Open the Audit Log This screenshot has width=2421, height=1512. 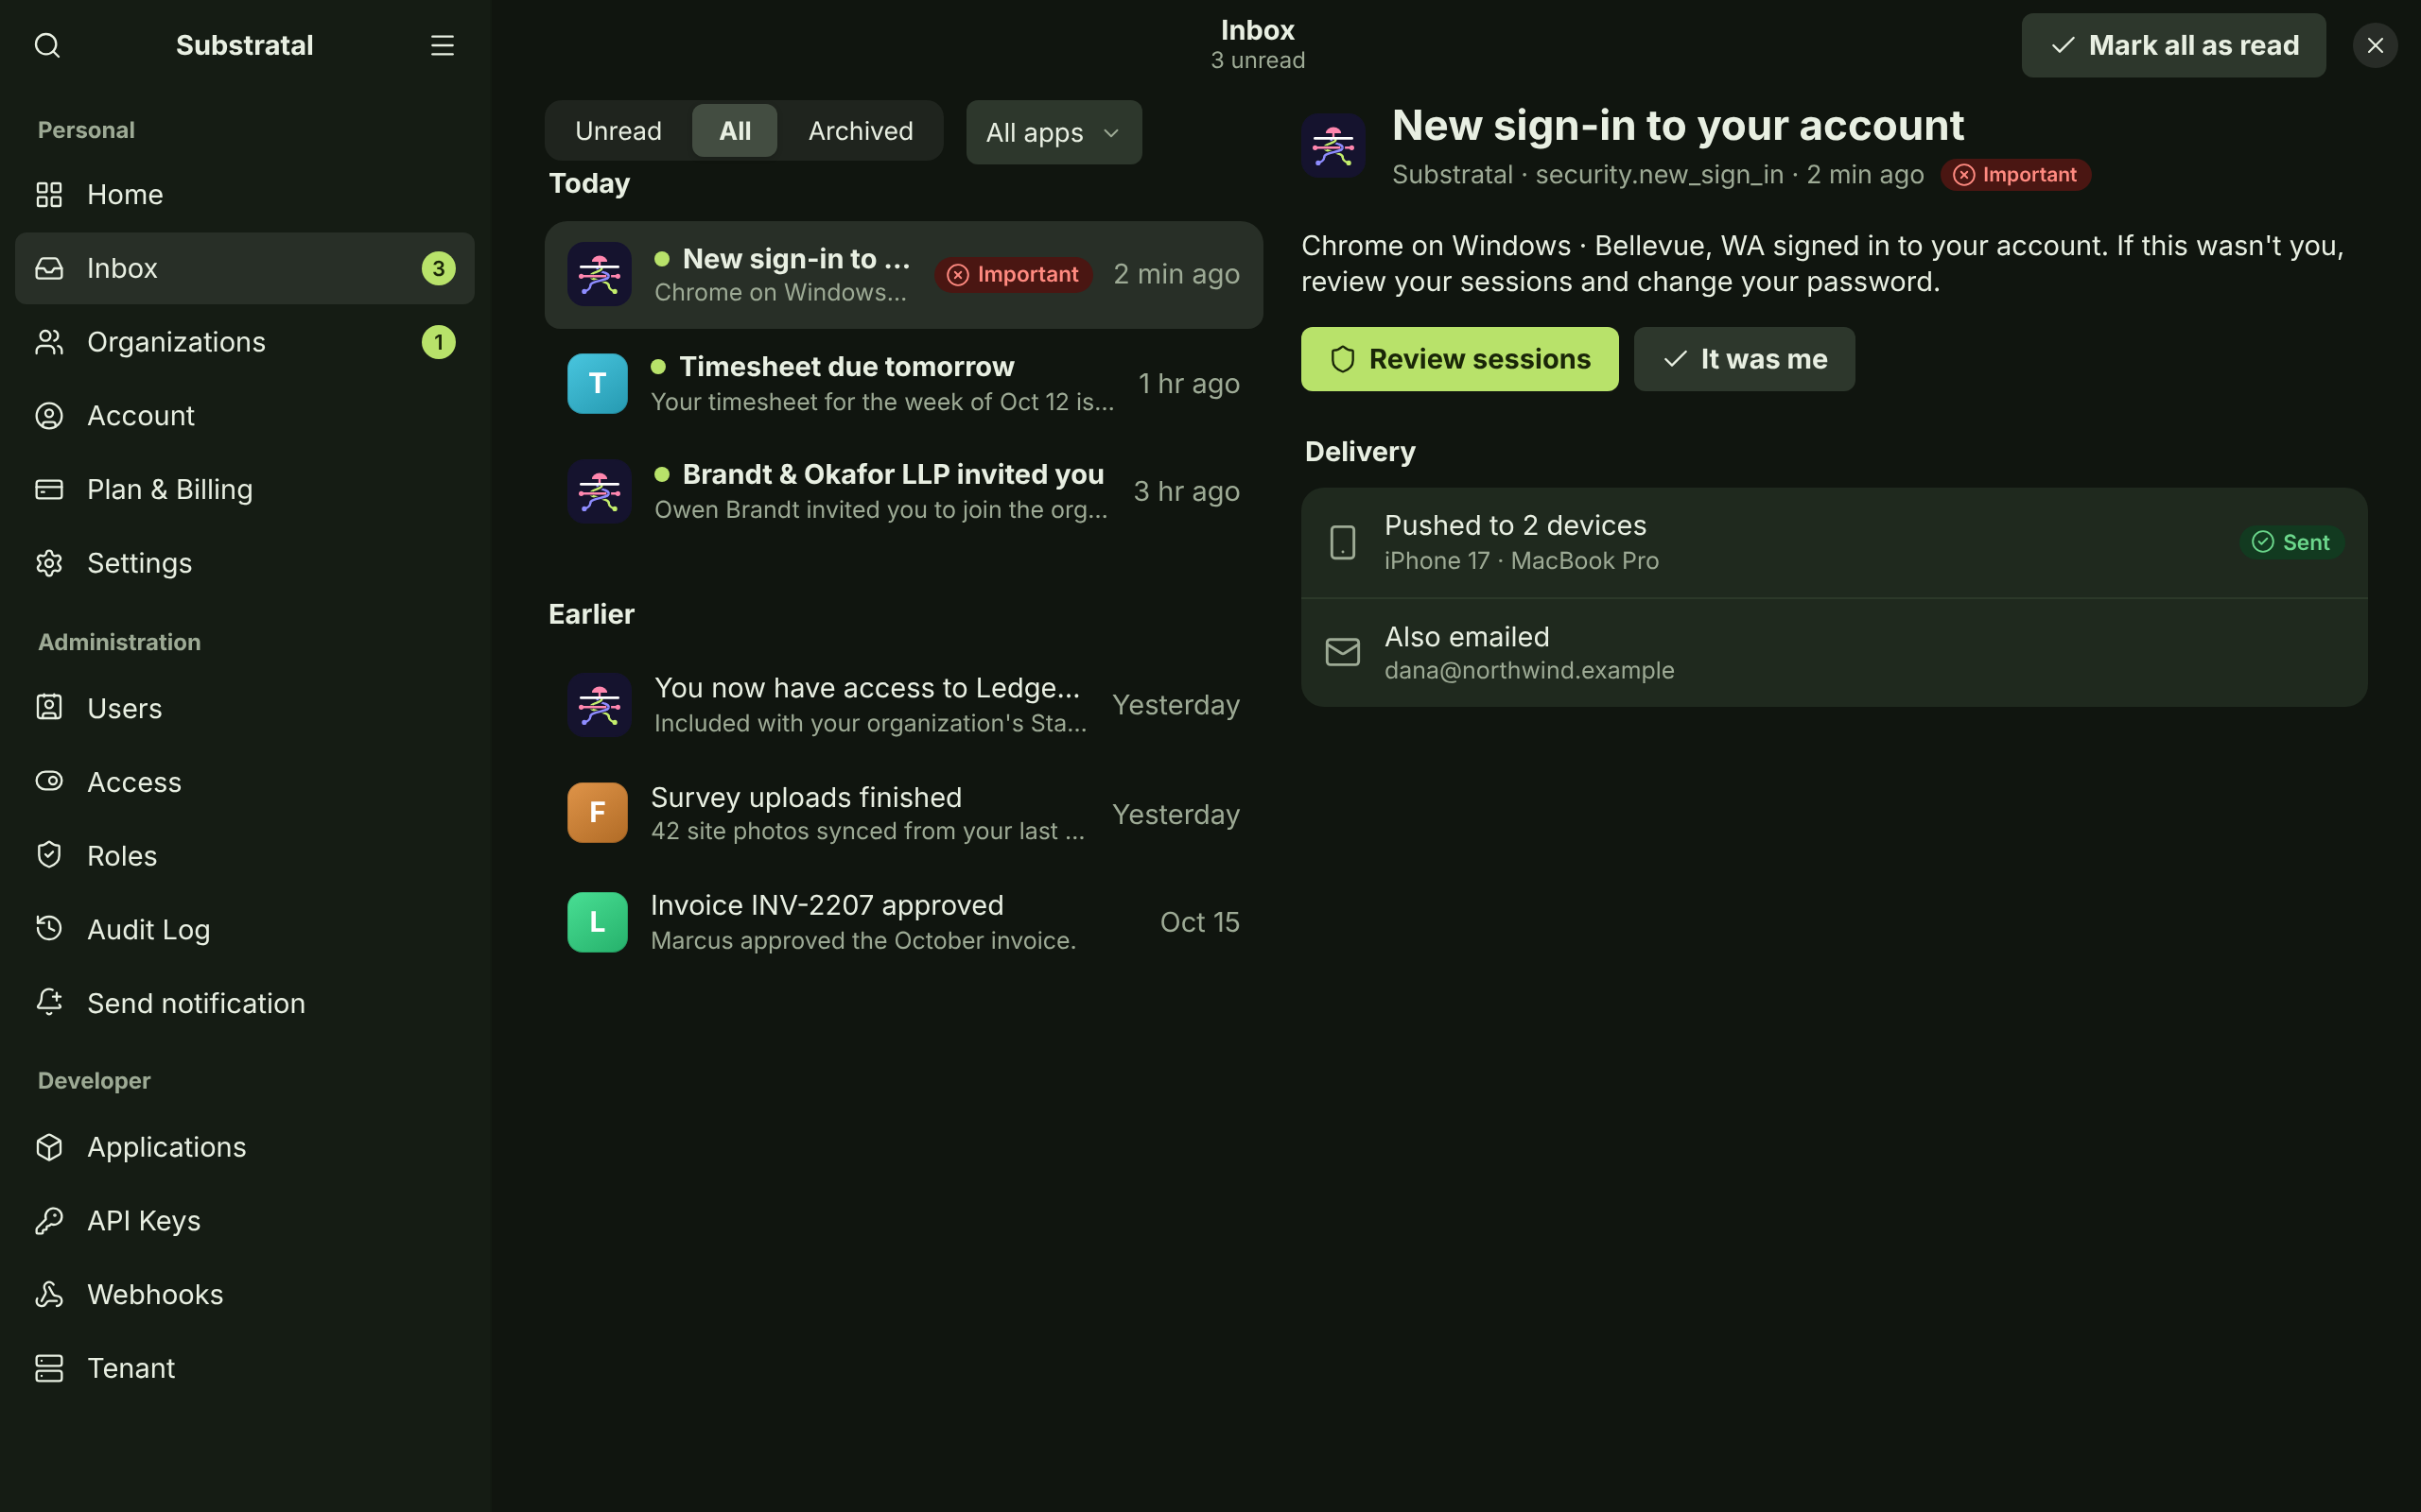tap(244, 930)
